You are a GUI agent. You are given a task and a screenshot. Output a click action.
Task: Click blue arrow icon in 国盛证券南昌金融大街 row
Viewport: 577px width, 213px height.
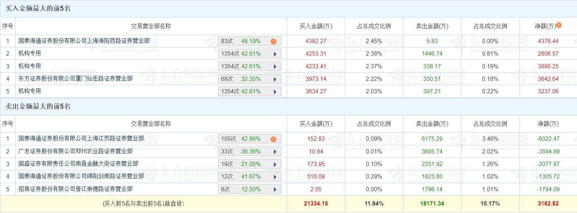[275, 164]
